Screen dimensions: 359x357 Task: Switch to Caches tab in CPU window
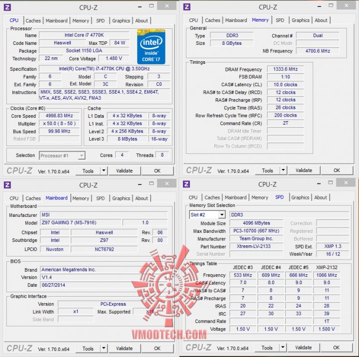point(33,20)
